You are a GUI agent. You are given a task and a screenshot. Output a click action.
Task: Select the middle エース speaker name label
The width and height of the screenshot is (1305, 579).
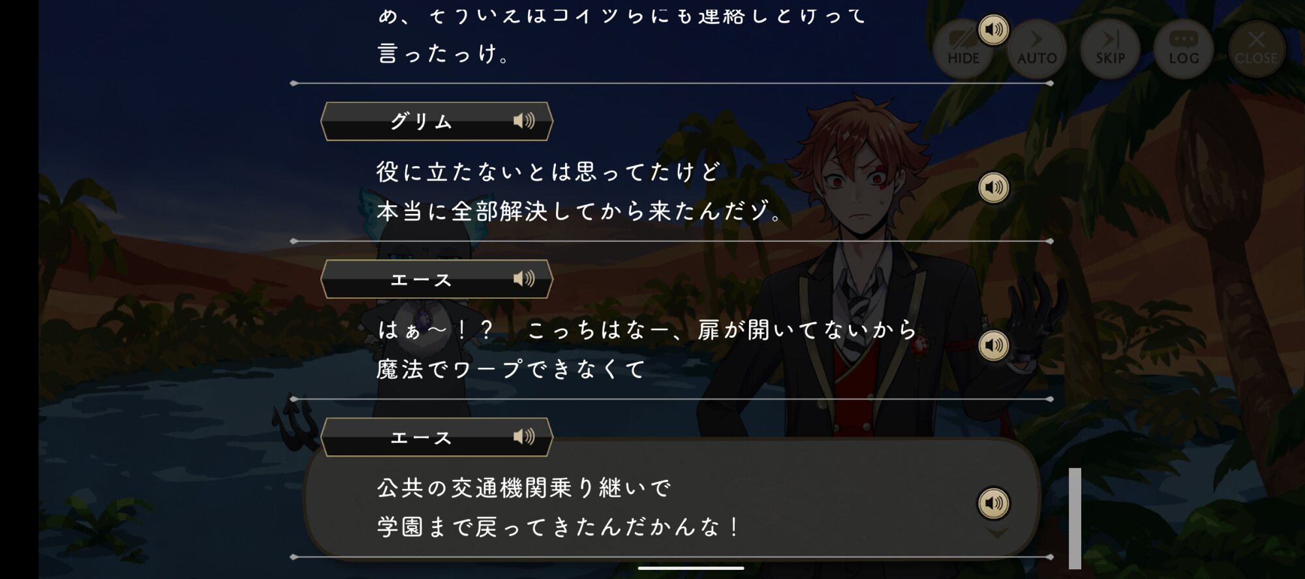click(421, 280)
